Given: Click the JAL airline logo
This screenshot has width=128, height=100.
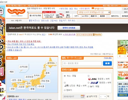Looking at the screenshot, I should (92, 79).
